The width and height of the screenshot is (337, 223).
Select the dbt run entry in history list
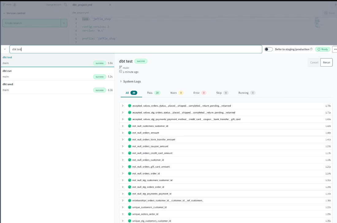57,74
